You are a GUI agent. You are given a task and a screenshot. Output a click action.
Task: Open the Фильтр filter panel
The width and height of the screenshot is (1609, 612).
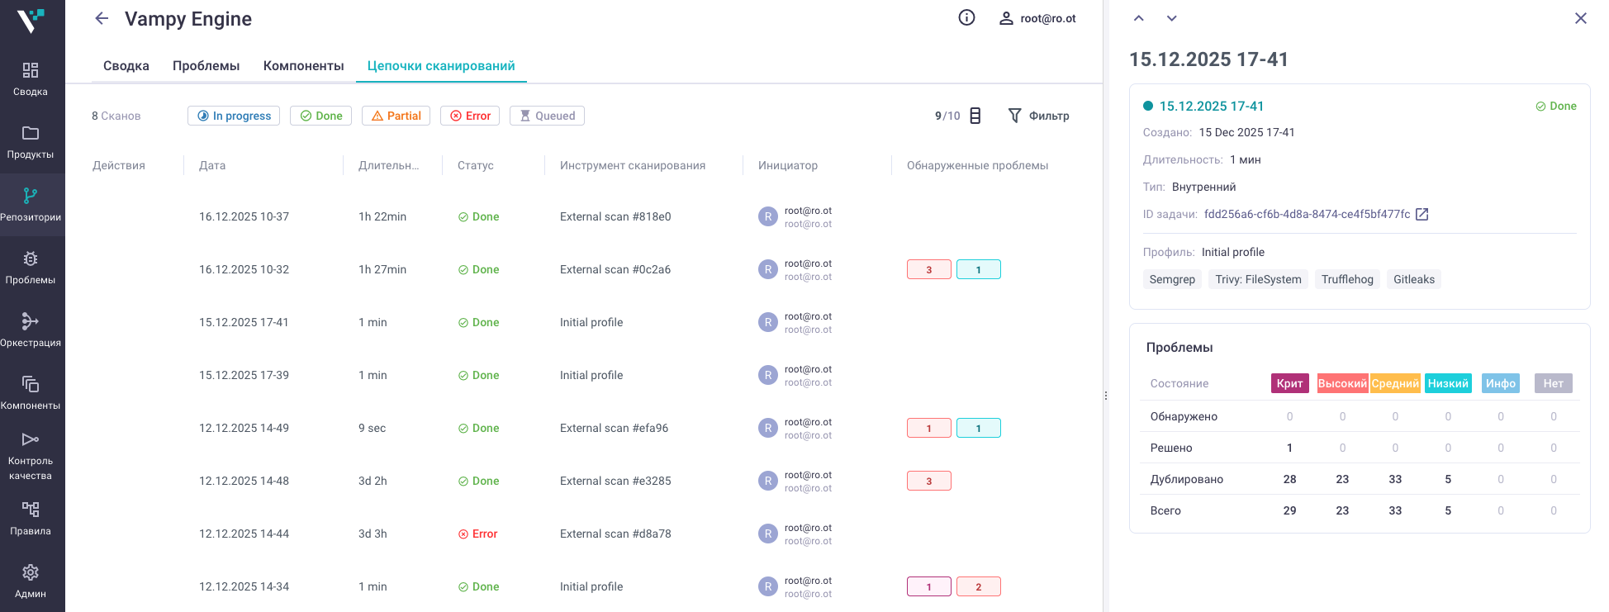point(1038,116)
